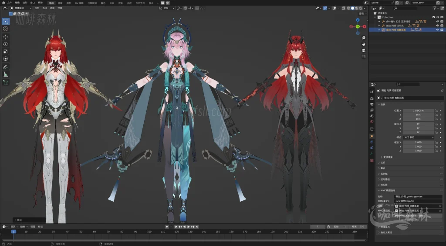Toggle lock on Location X

pyautogui.click(x=436, y=111)
